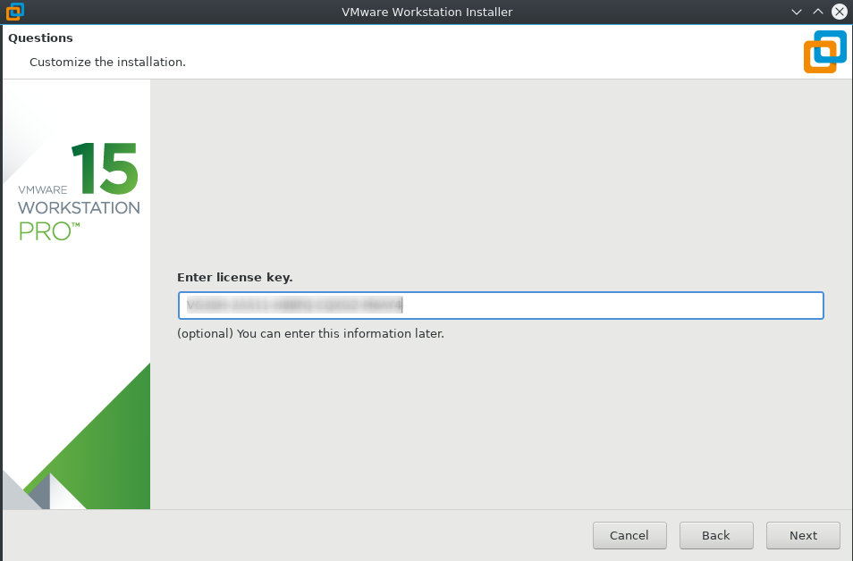
Task: Click inside the license key input field
Action: tap(608, 306)
